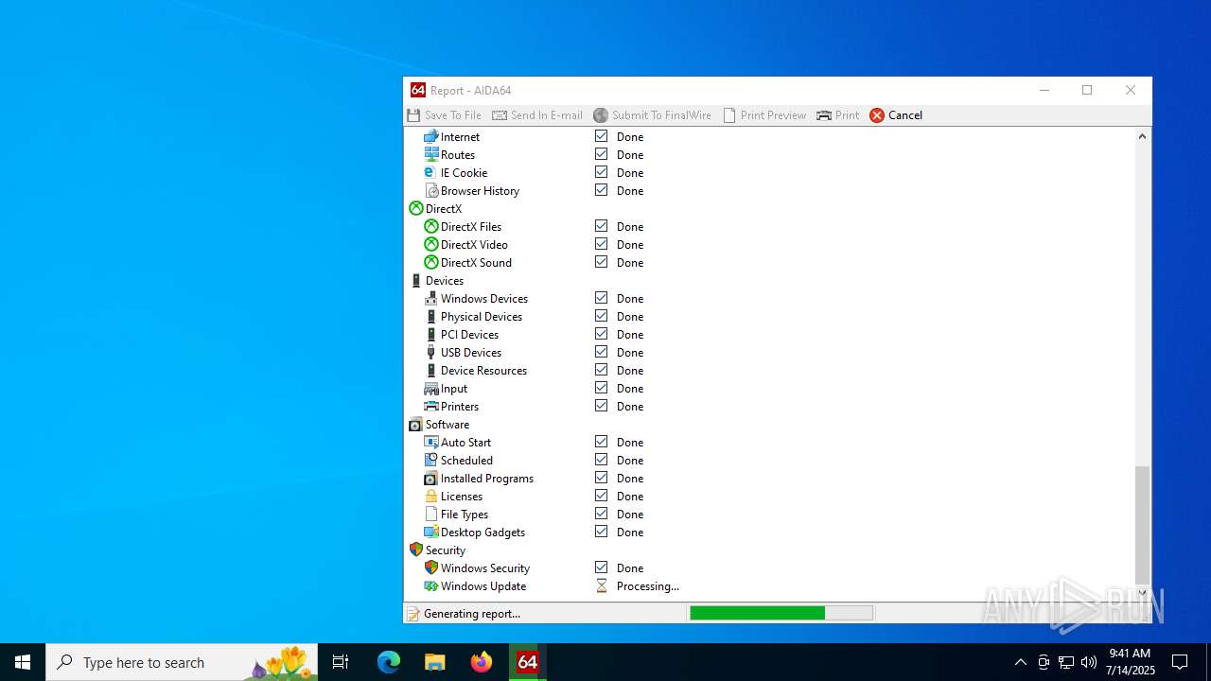The height and width of the screenshot is (681, 1211).
Task: Click Submit To FinalWire button
Action: tap(652, 115)
